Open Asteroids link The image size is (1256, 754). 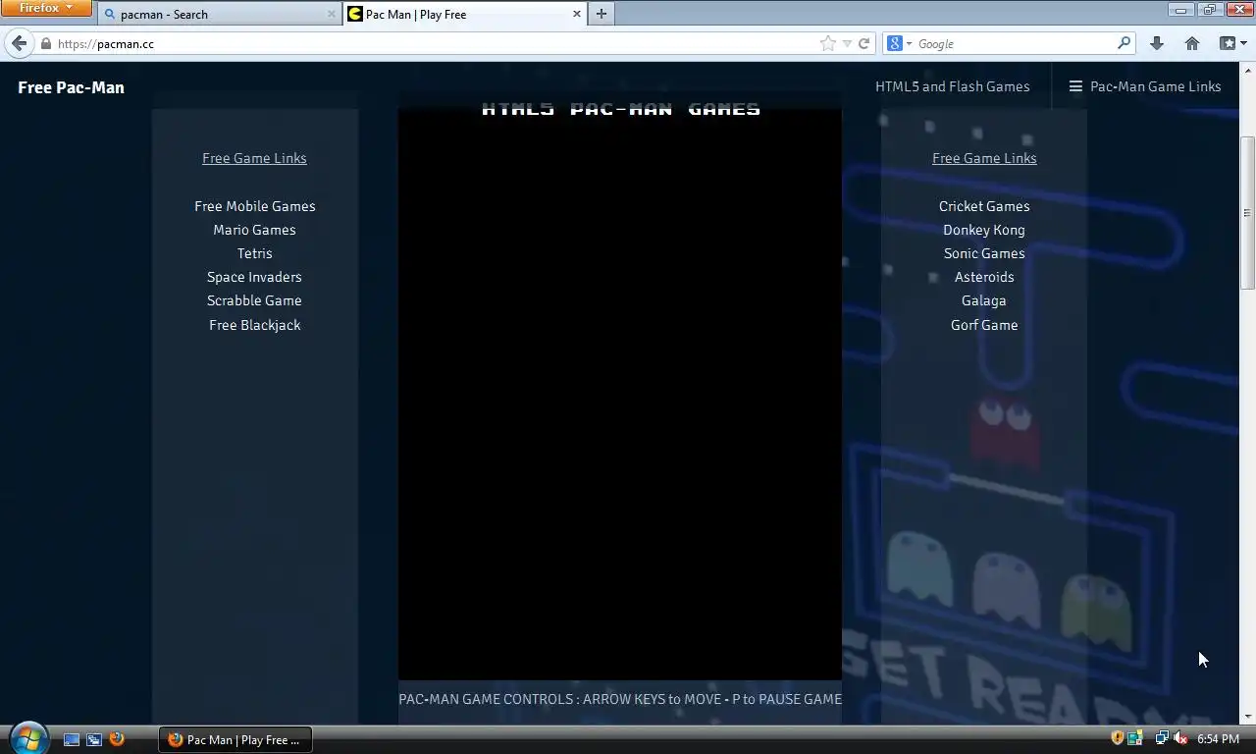[x=984, y=277]
